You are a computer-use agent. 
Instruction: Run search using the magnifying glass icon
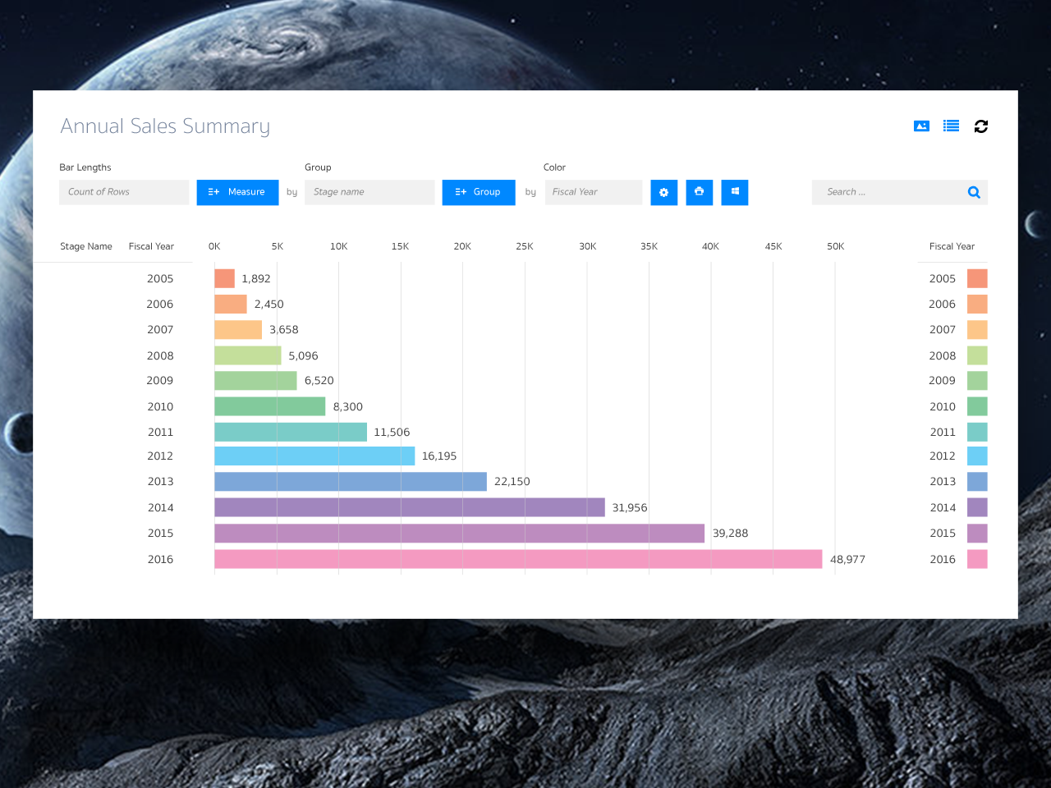(x=974, y=191)
